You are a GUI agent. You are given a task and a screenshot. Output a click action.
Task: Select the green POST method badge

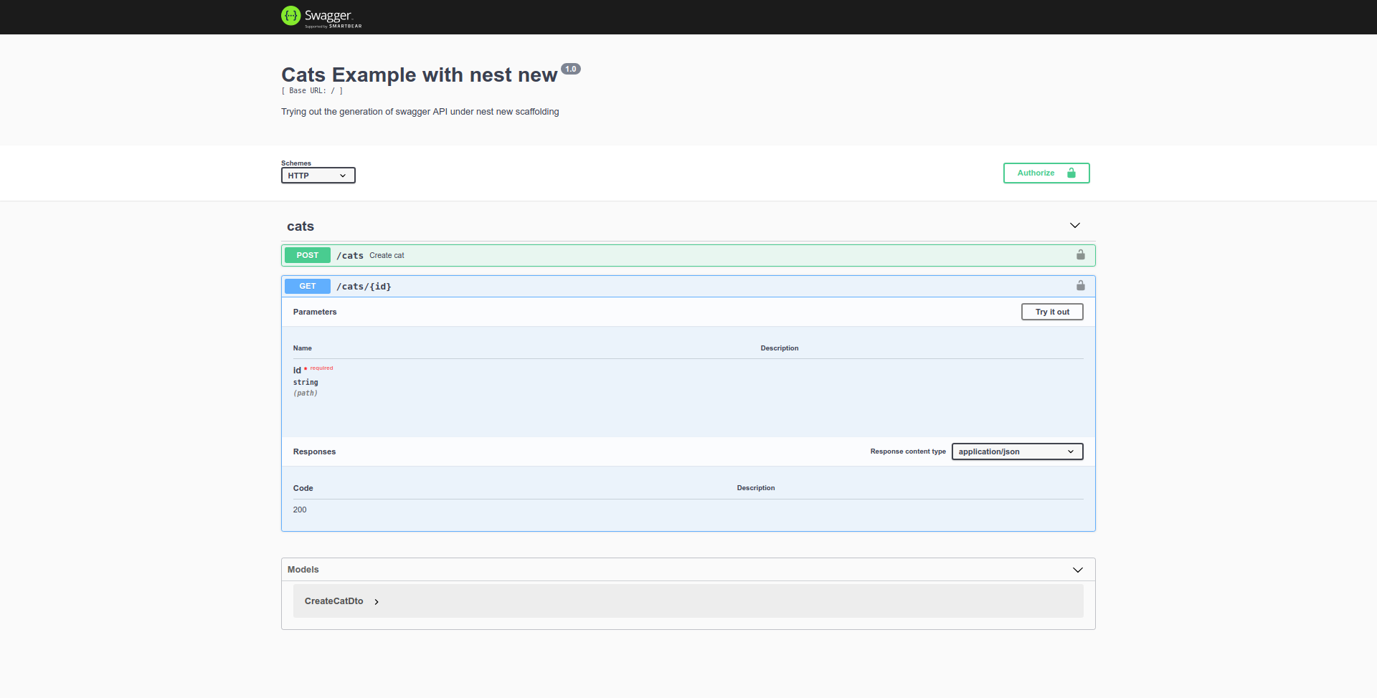(307, 254)
